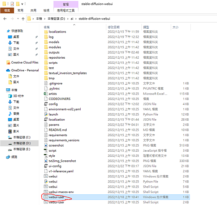The image size is (217, 206).
Task: Select the textual_inversion_templates folder icon
Action: tap(46, 73)
